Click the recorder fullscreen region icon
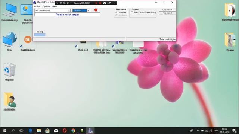 point(68,3)
